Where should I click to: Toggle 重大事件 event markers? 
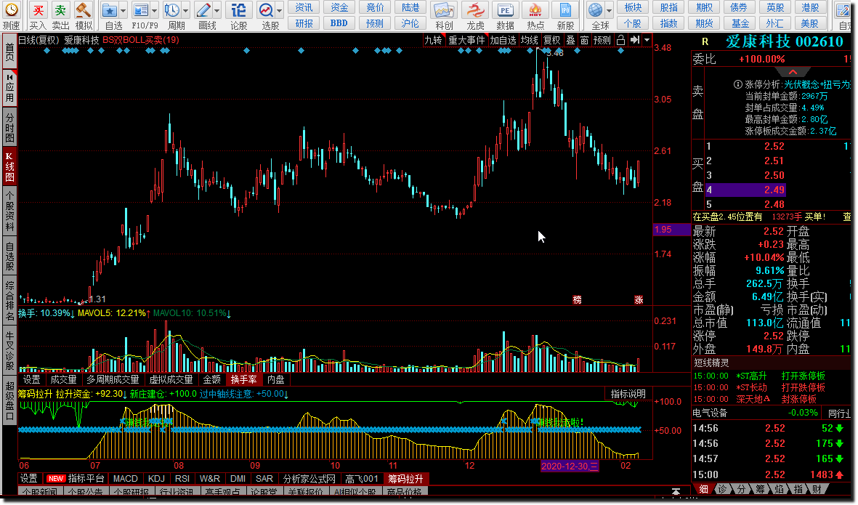click(x=466, y=40)
